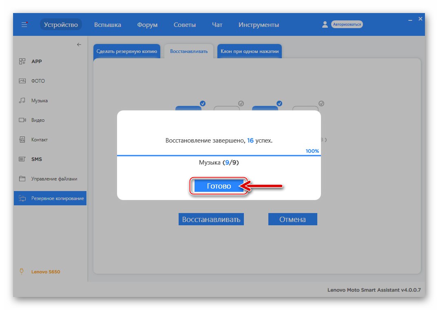
Task: Select the Управление файлами sidebar label
Action: tap(54, 178)
